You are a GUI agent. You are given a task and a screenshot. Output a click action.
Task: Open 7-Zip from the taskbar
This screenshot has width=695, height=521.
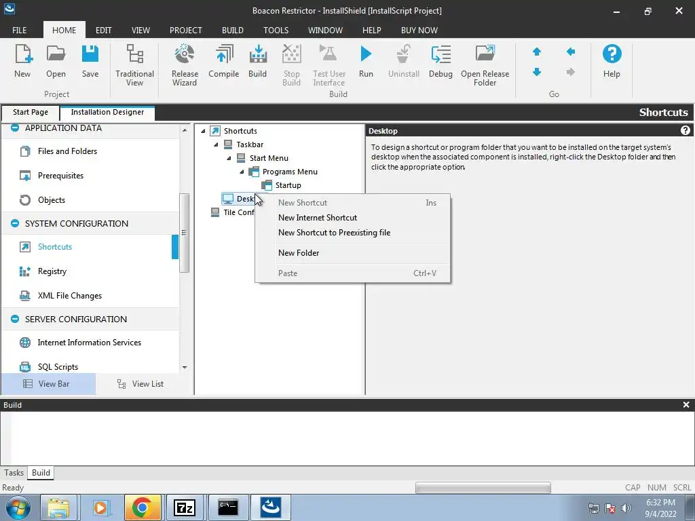[x=185, y=507]
